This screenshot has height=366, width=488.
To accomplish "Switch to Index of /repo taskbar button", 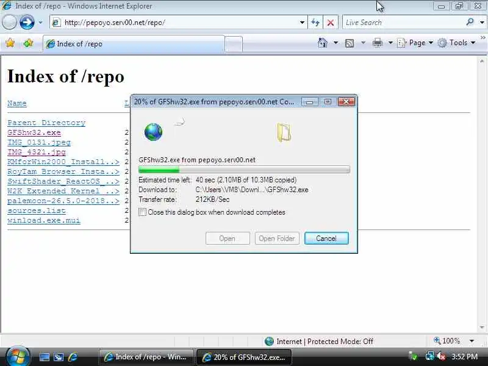I will tap(146, 357).
